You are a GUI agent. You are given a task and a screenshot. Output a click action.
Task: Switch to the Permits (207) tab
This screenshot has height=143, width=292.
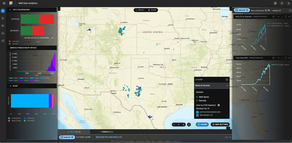click(x=106, y=132)
